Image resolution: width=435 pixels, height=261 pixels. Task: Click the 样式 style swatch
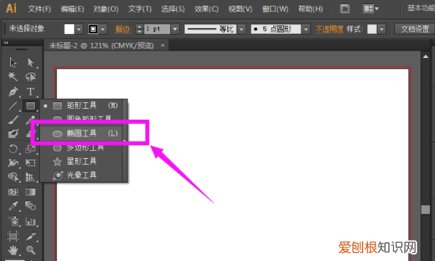pyautogui.click(x=372, y=29)
